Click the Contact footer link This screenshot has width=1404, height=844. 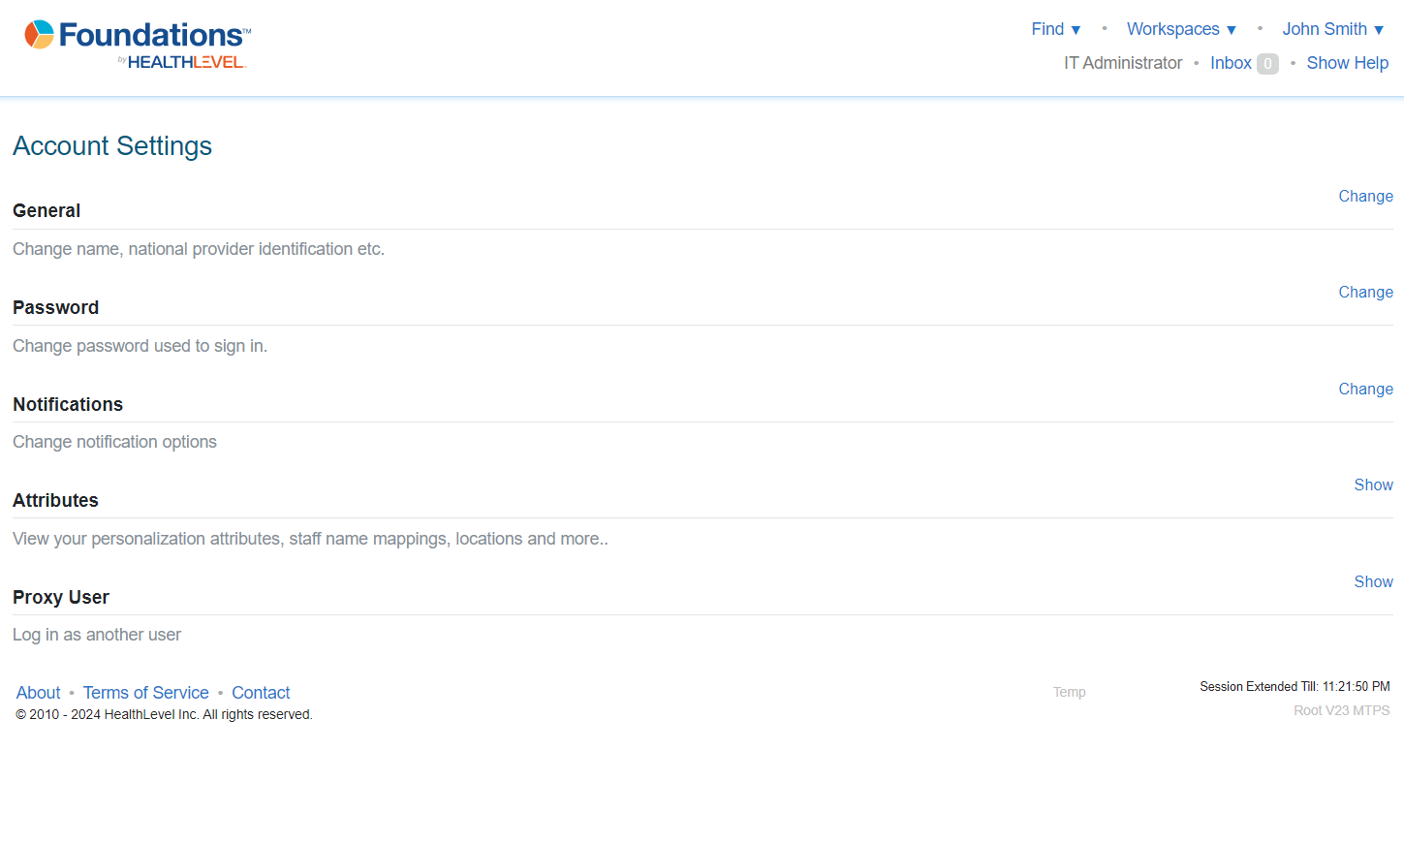point(261,693)
